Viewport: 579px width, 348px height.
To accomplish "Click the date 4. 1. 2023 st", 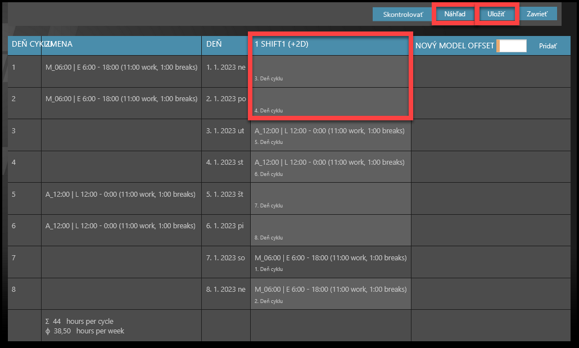I will point(224,162).
